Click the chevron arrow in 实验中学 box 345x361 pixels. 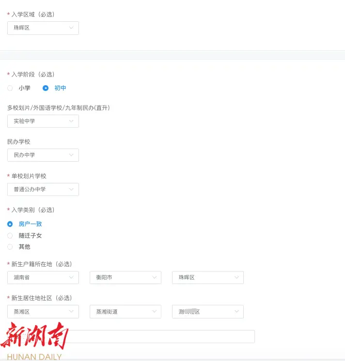click(71, 121)
